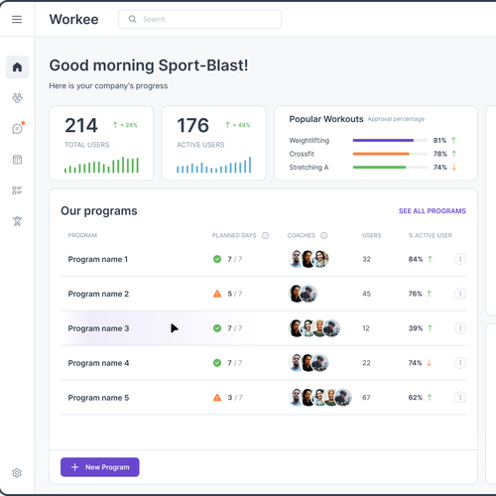Click the 45 users value in Program name 2
Image resolution: width=496 pixels, height=496 pixels.
click(x=366, y=294)
